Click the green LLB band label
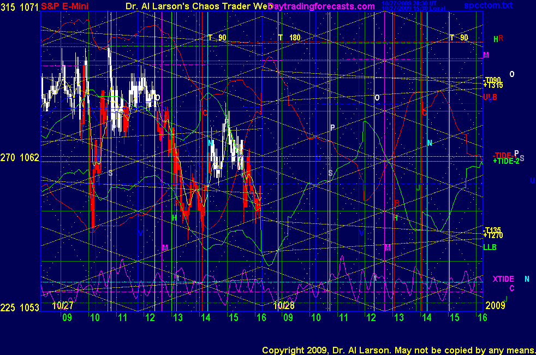Image resolution: width=536 pixels, height=355 pixels. (x=490, y=247)
